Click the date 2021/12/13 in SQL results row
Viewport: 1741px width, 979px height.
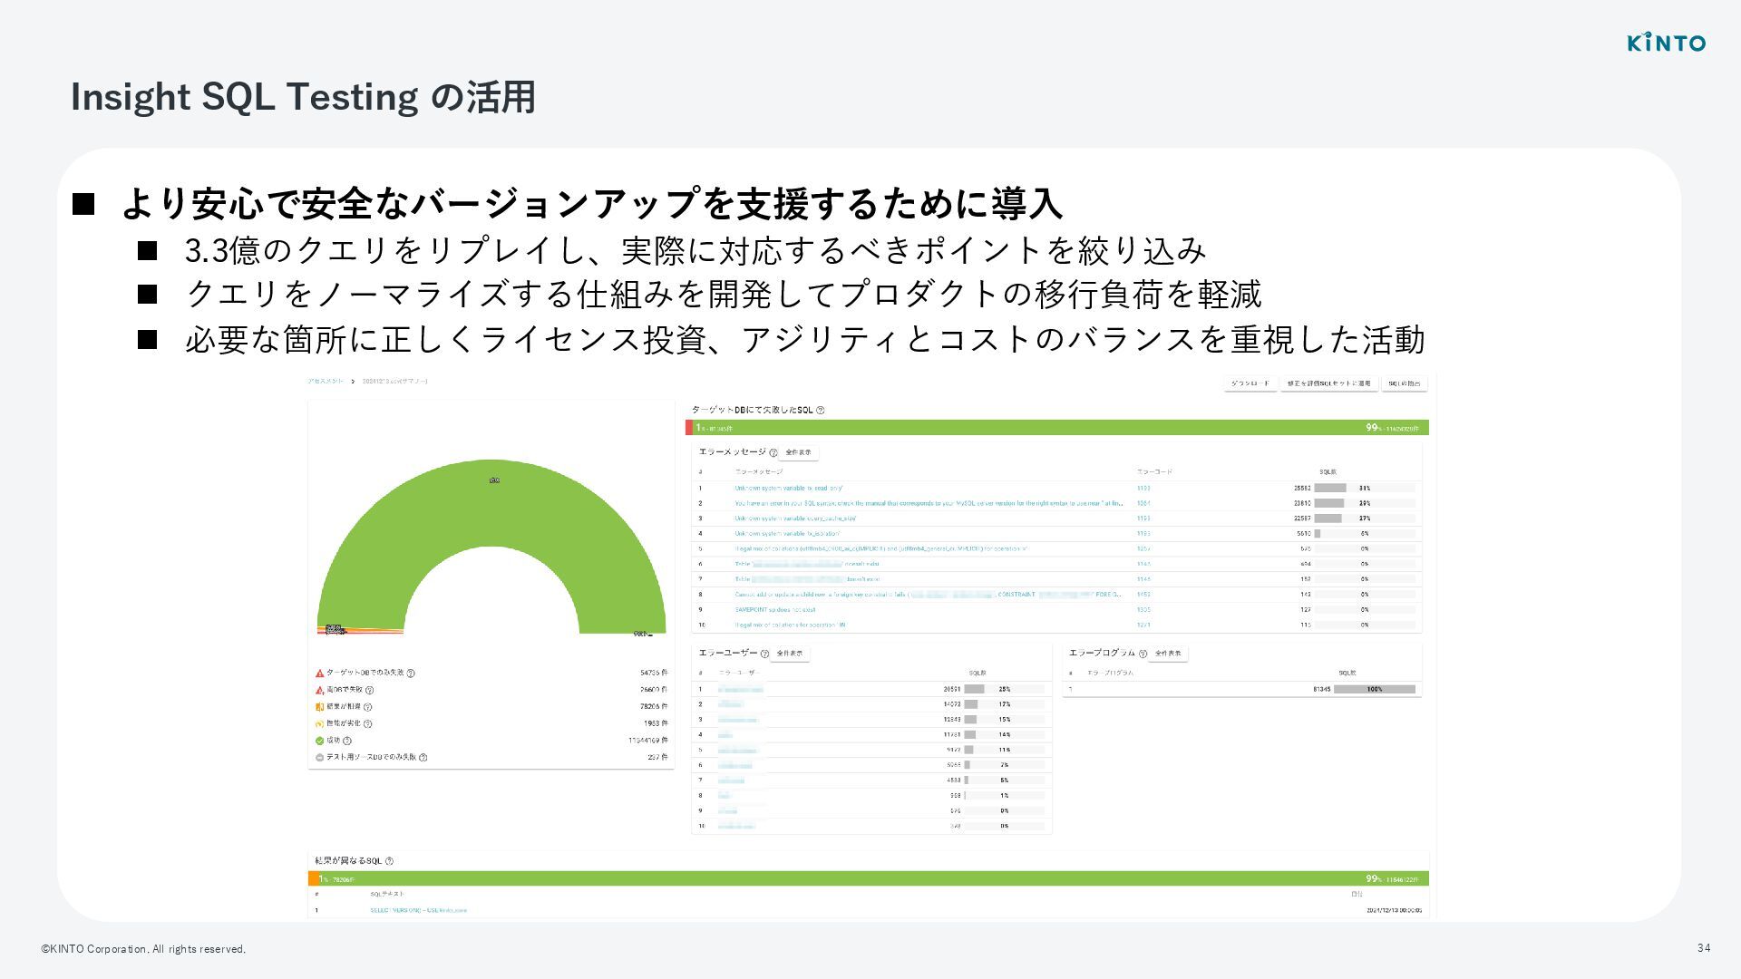click(1394, 910)
